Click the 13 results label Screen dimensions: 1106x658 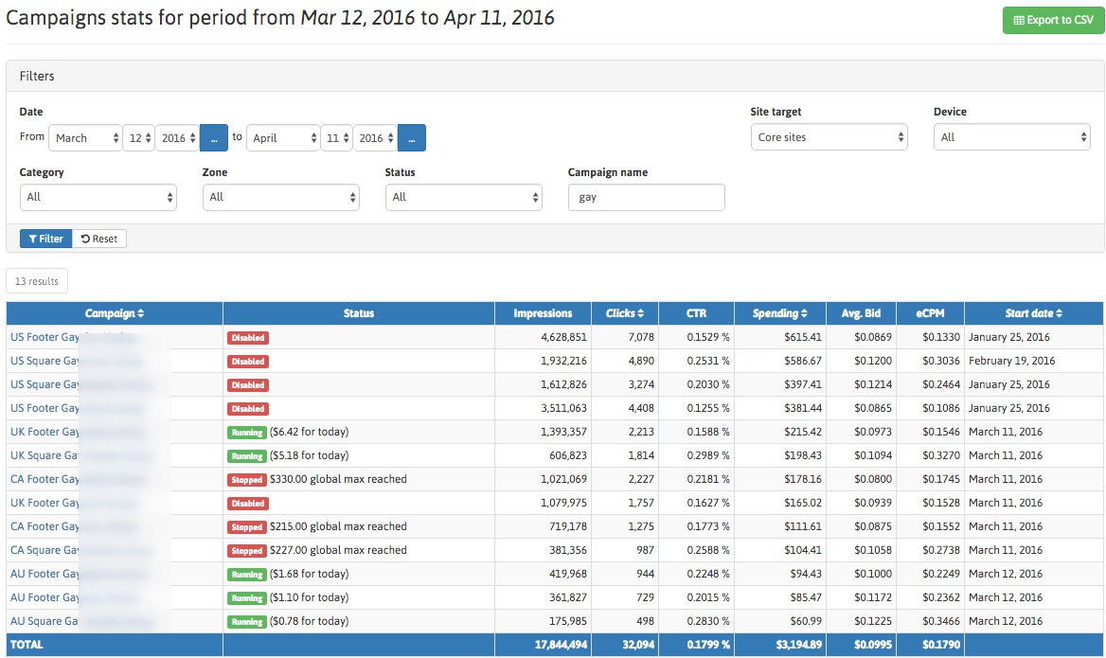(37, 280)
